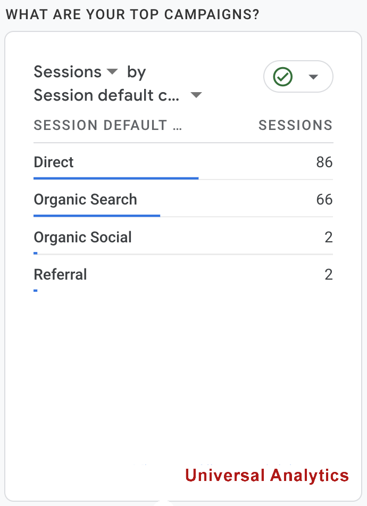Click the small blue bar under Referral
The width and height of the screenshot is (367, 506).
coord(36,290)
